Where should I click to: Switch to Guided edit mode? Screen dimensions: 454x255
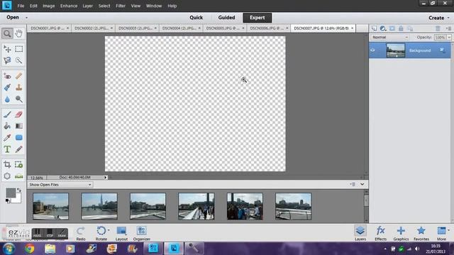tap(226, 18)
